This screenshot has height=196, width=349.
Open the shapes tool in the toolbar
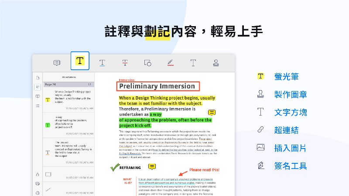click(x=147, y=63)
